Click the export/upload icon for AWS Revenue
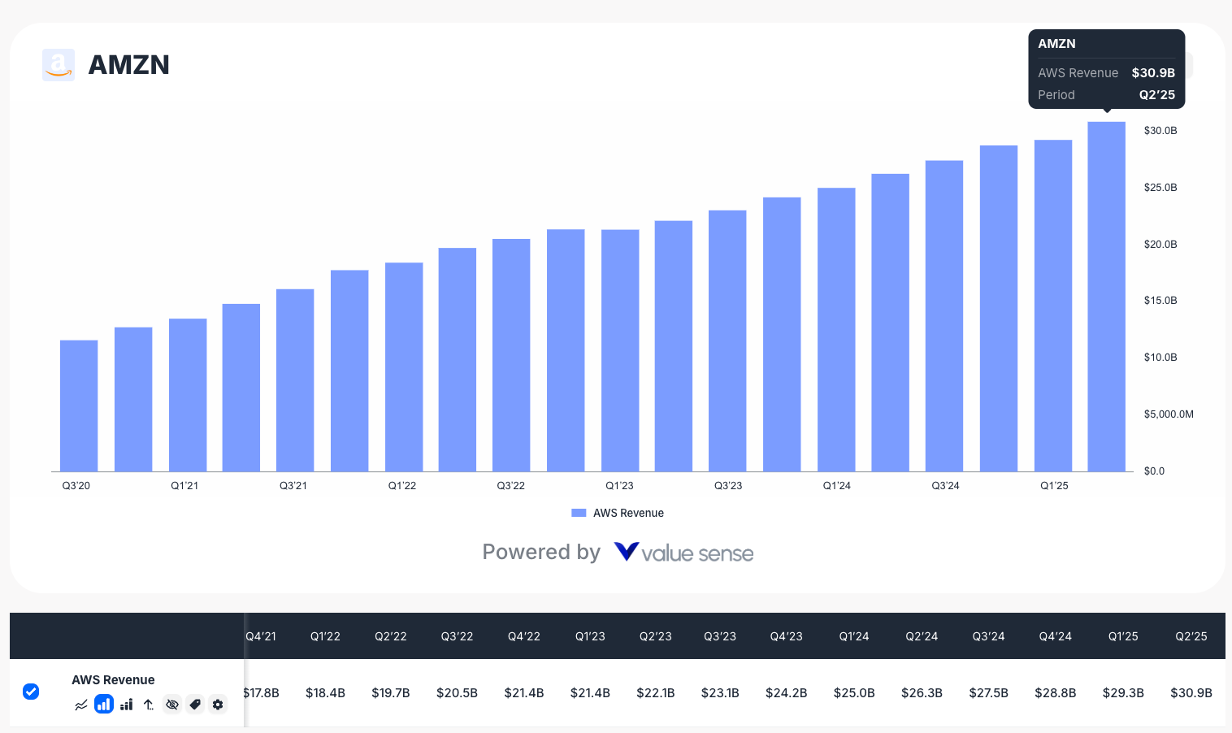Image resolution: width=1232 pixels, height=733 pixels. point(149,705)
